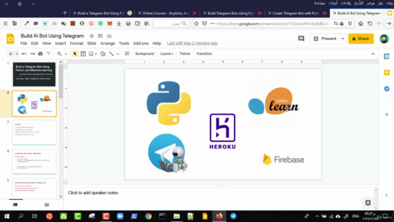Viewport: 394px width, 222px height.
Task: Open the Tools menu
Action: click(124, 43)
